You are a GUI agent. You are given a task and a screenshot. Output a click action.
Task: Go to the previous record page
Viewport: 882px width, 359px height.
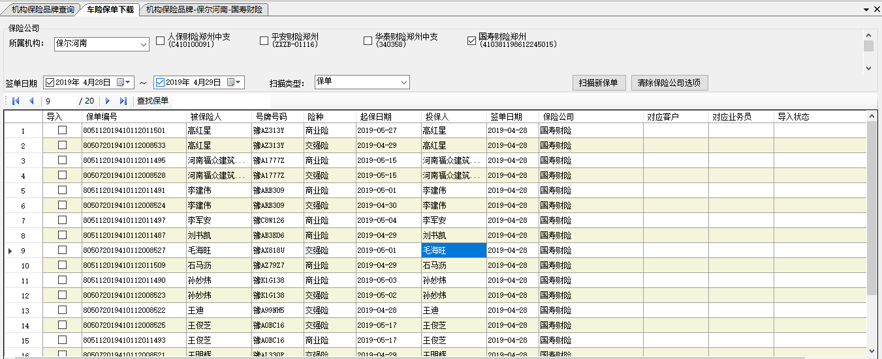(x=31, y=101)
